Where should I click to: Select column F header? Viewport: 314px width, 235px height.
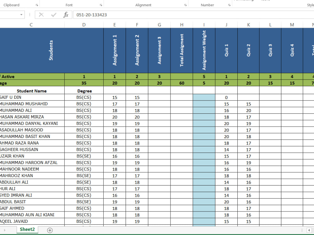[137, 25]
